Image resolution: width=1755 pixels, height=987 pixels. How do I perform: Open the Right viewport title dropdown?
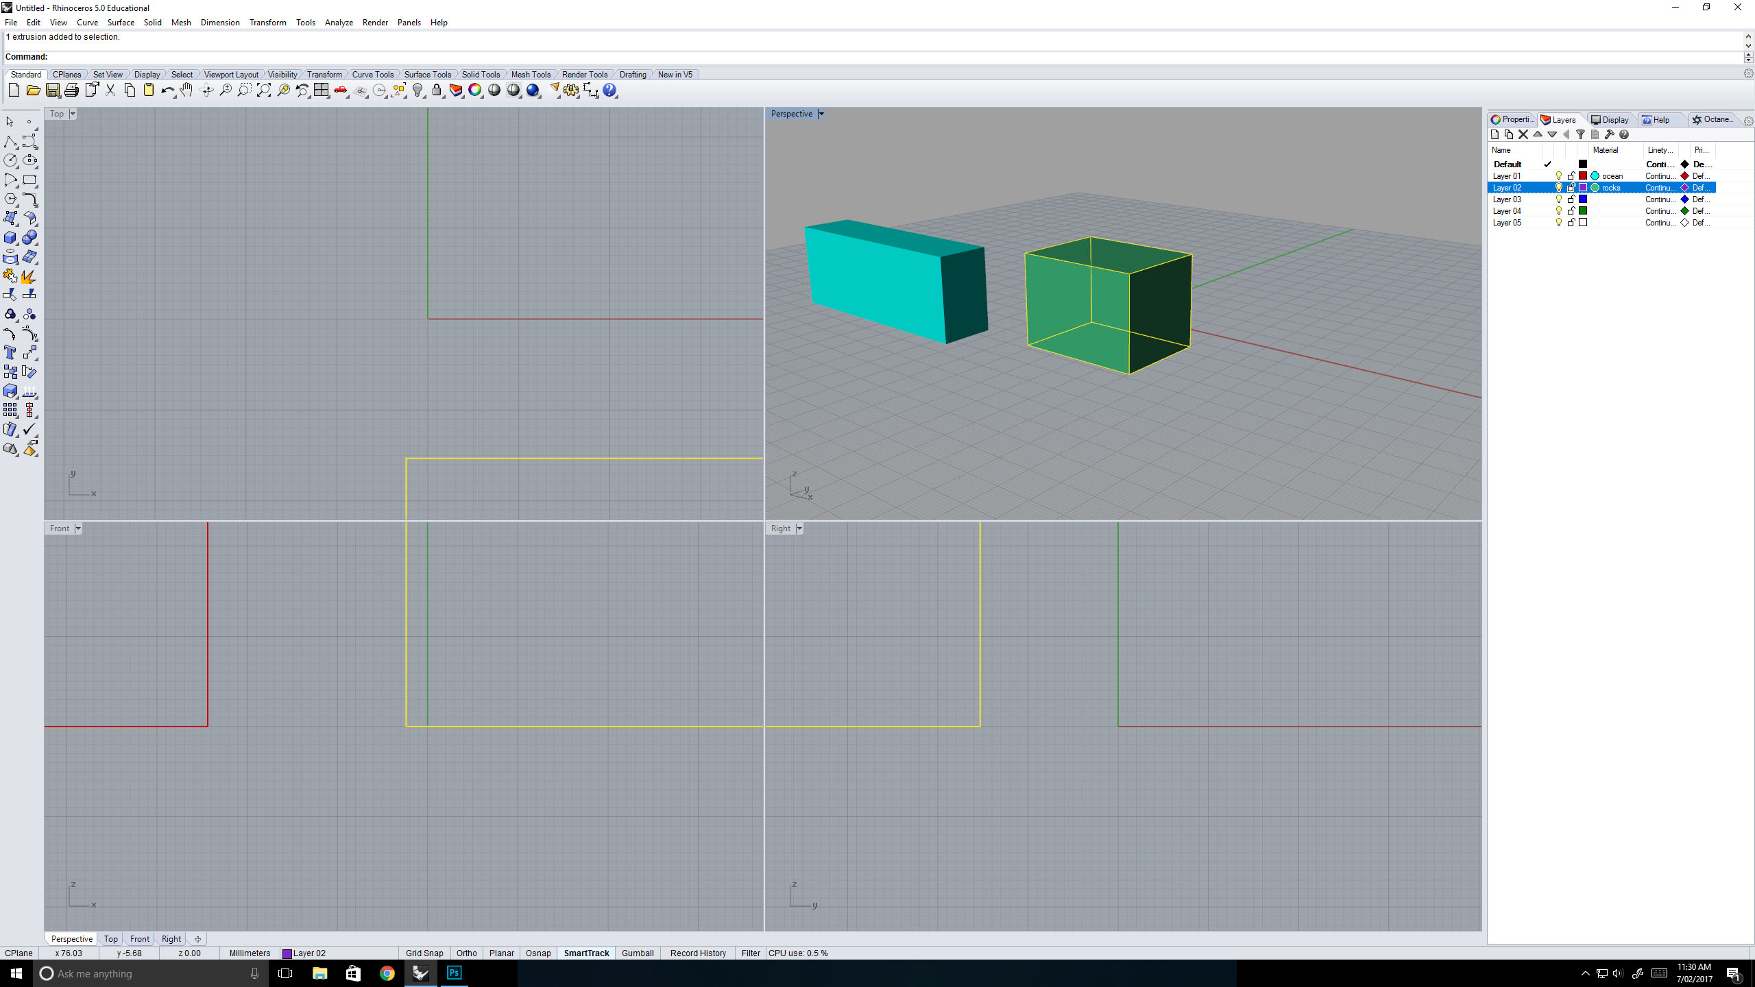point(799,528)
